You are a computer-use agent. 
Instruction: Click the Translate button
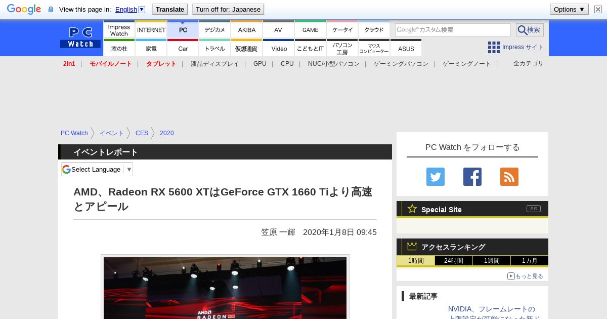click(x=170, y=9)
